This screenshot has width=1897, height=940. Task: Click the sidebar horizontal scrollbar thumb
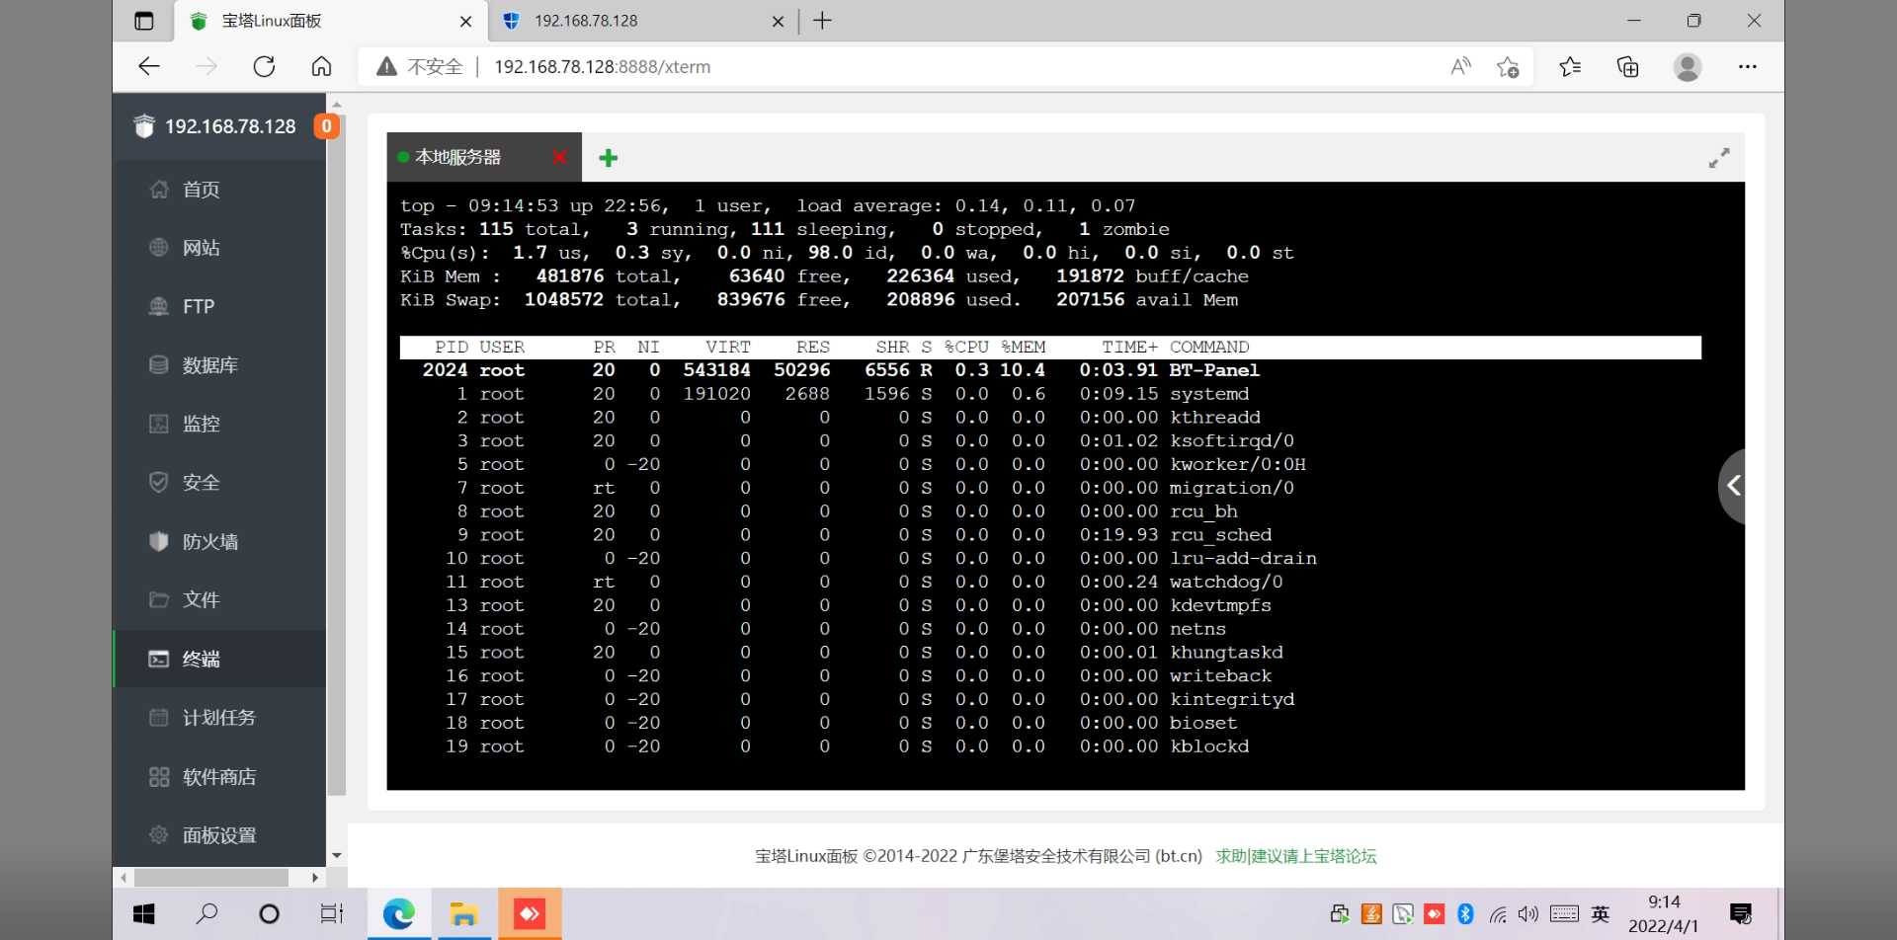[211, 877]
